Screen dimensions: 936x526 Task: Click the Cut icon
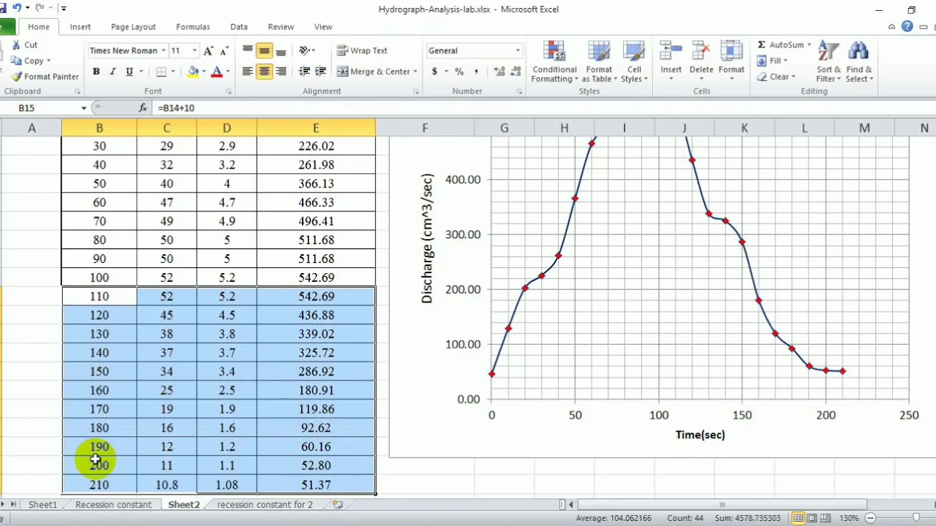point(17,45)
